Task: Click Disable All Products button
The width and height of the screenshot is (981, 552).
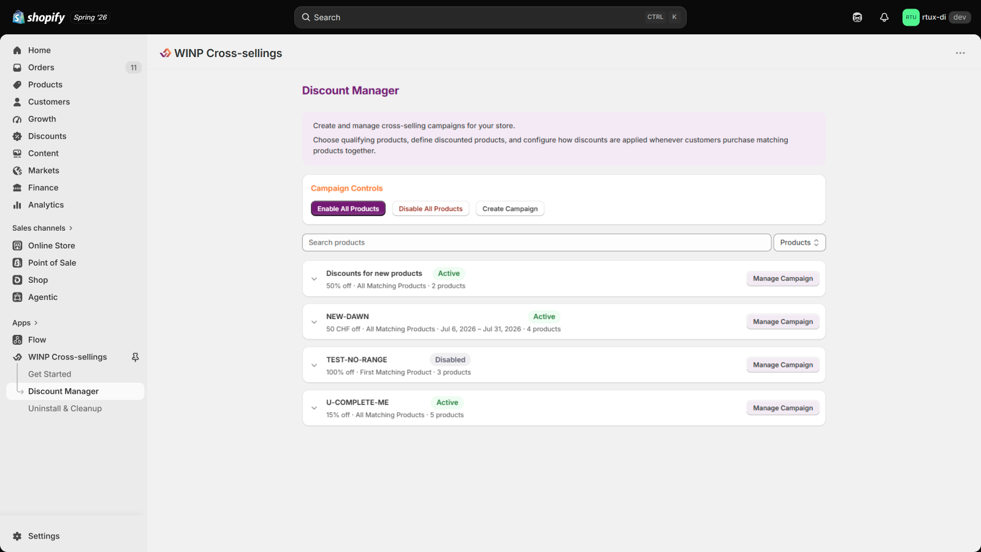Action: pyautogui.click(x=431, y=209)
